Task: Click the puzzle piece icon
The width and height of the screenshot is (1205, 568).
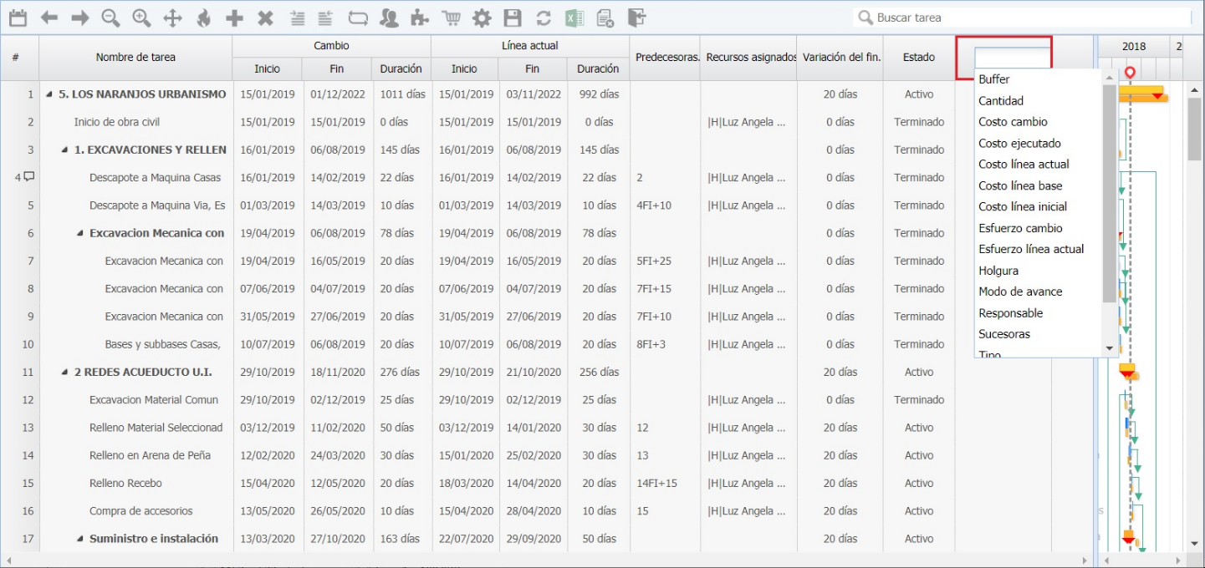Action: coord(421,18)
